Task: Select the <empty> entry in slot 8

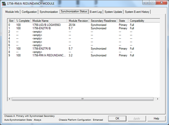Action: coord(37,52)
